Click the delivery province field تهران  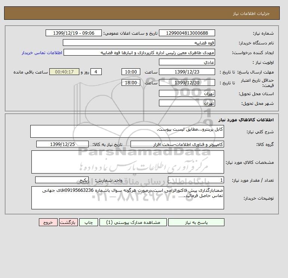[x=187, y=93]
